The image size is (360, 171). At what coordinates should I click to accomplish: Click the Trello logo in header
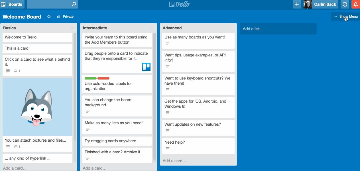point(180,4)
